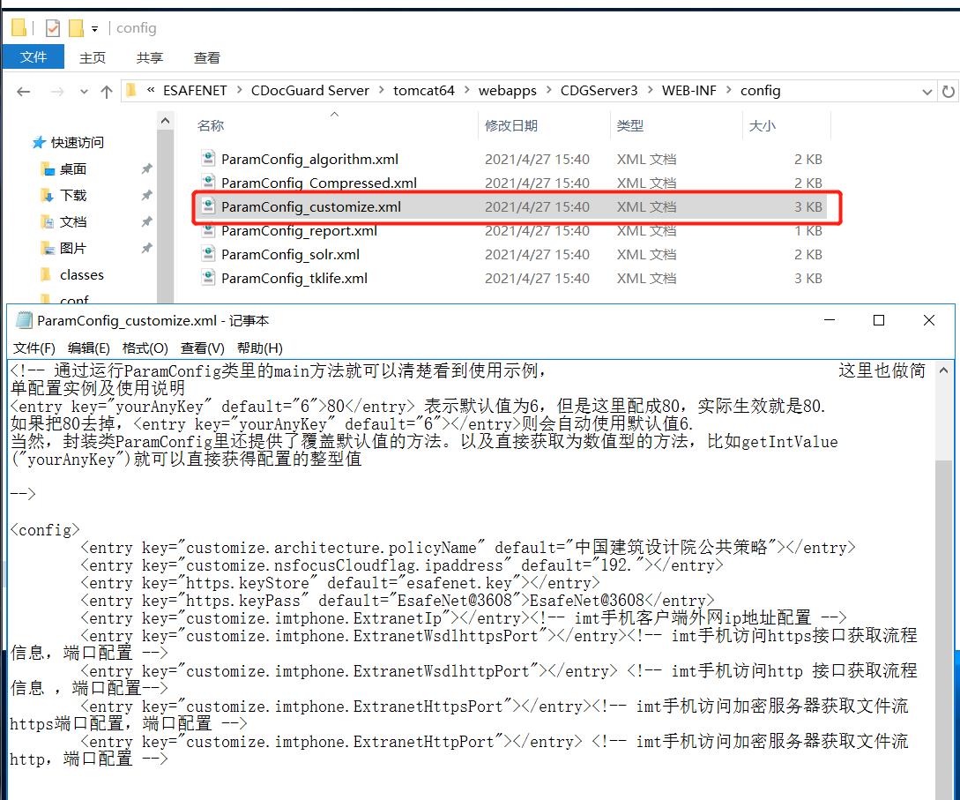Select the 桌面 item in quick access
Viewport: 960px width, 800px height.
73,169
